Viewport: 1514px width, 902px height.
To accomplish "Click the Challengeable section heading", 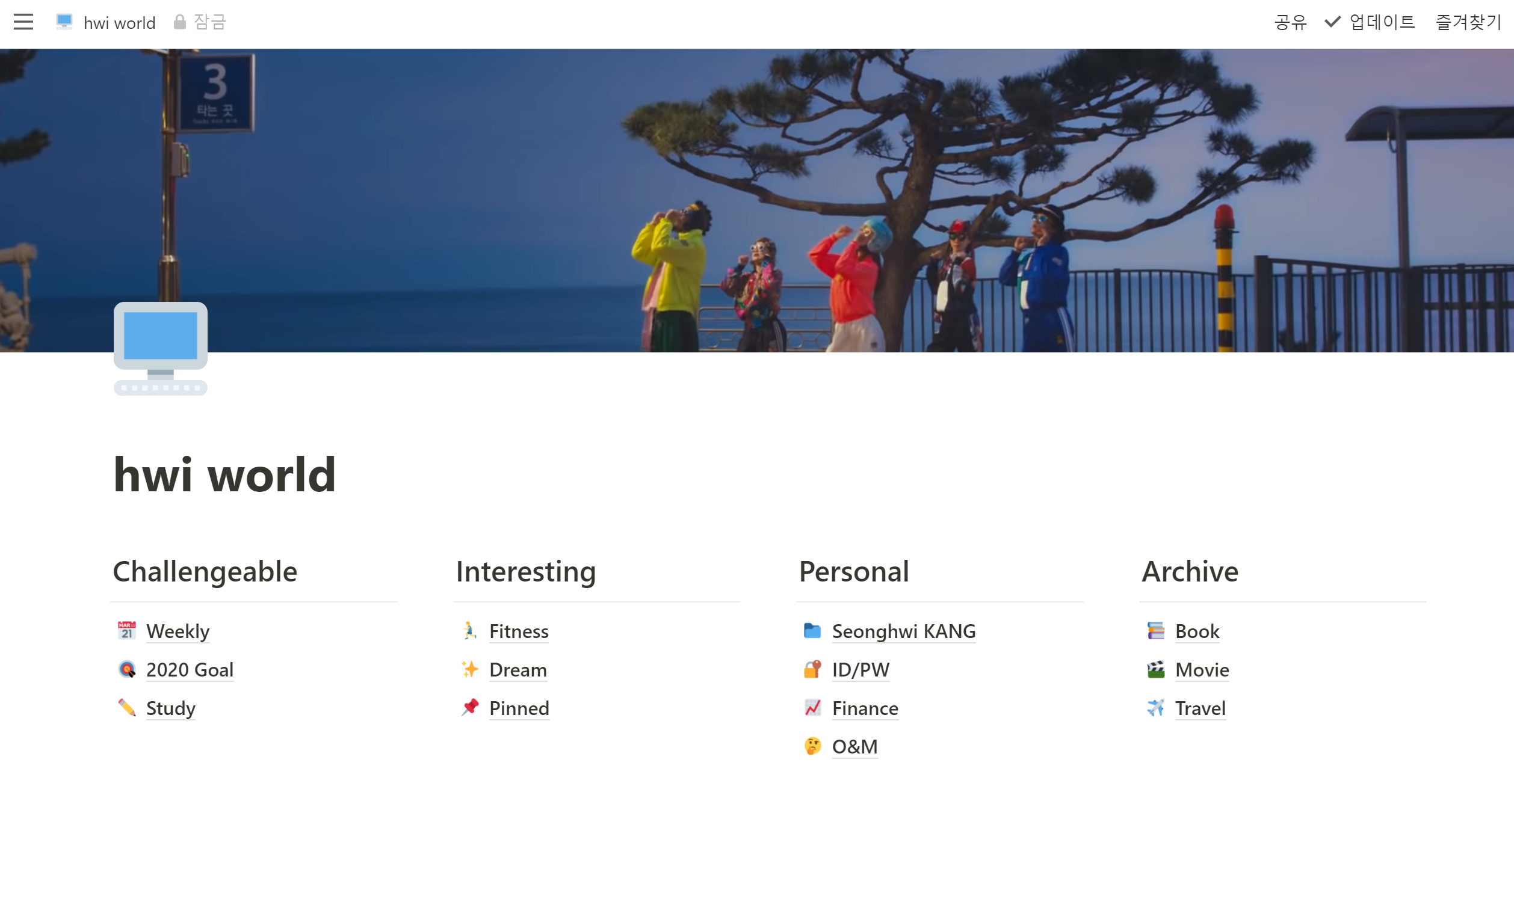I will coord(205,571).
